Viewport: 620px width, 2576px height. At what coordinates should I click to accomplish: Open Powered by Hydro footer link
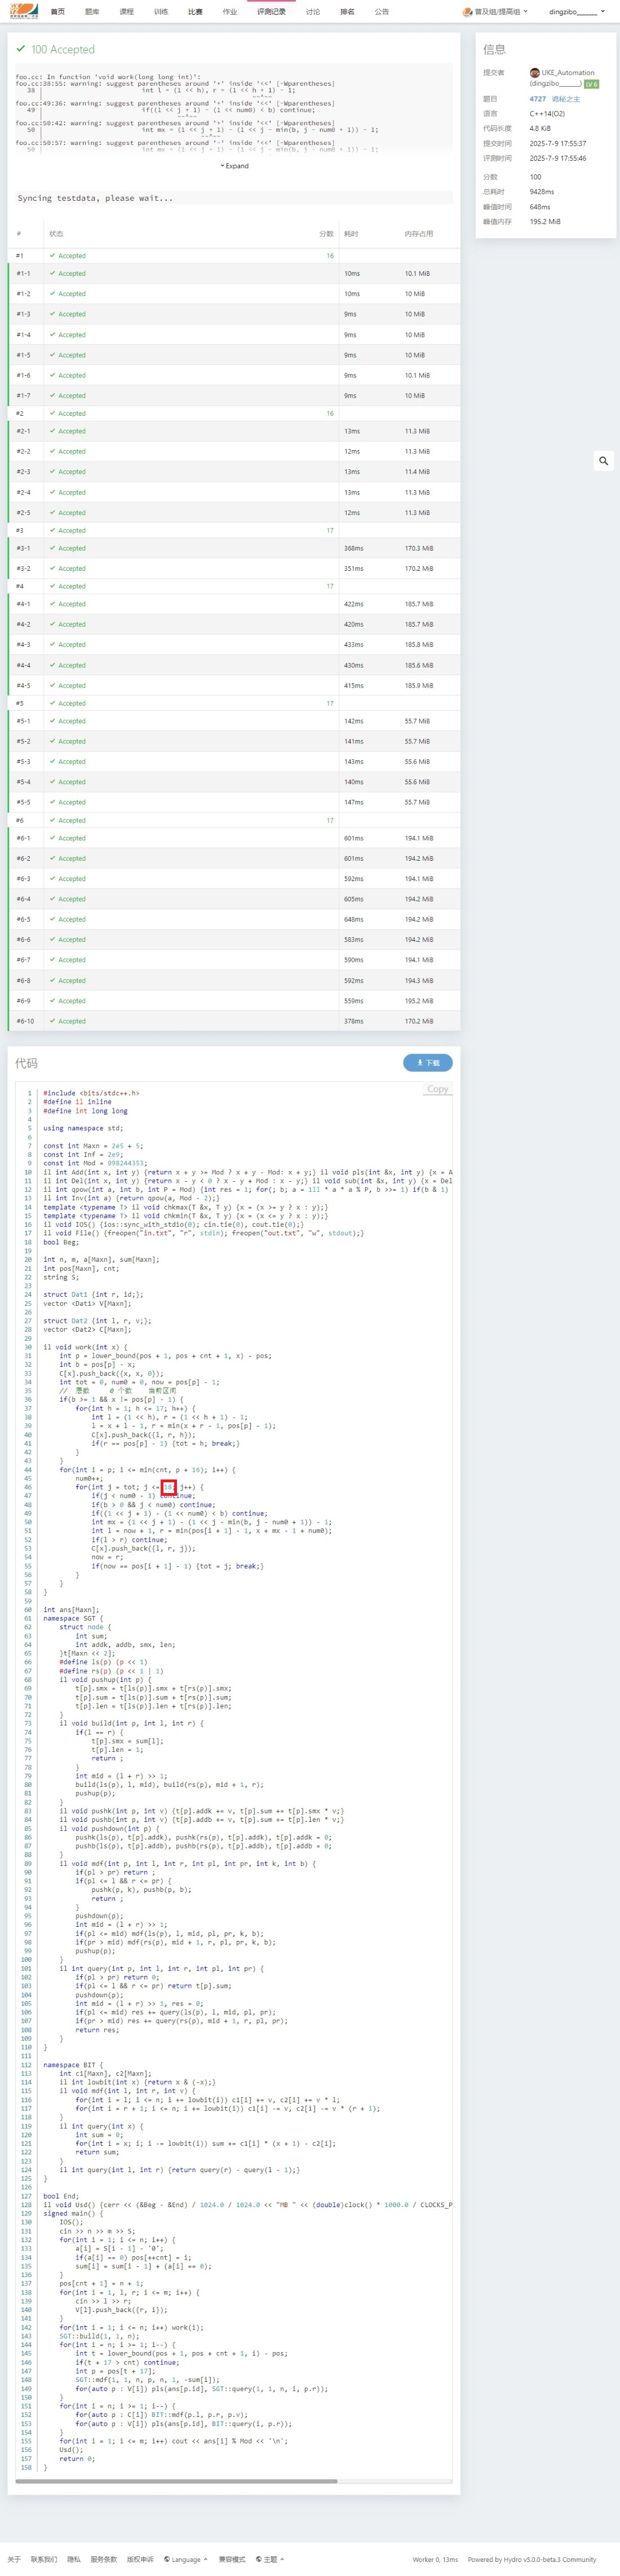pyautogui.click(x=532, y=2559)
